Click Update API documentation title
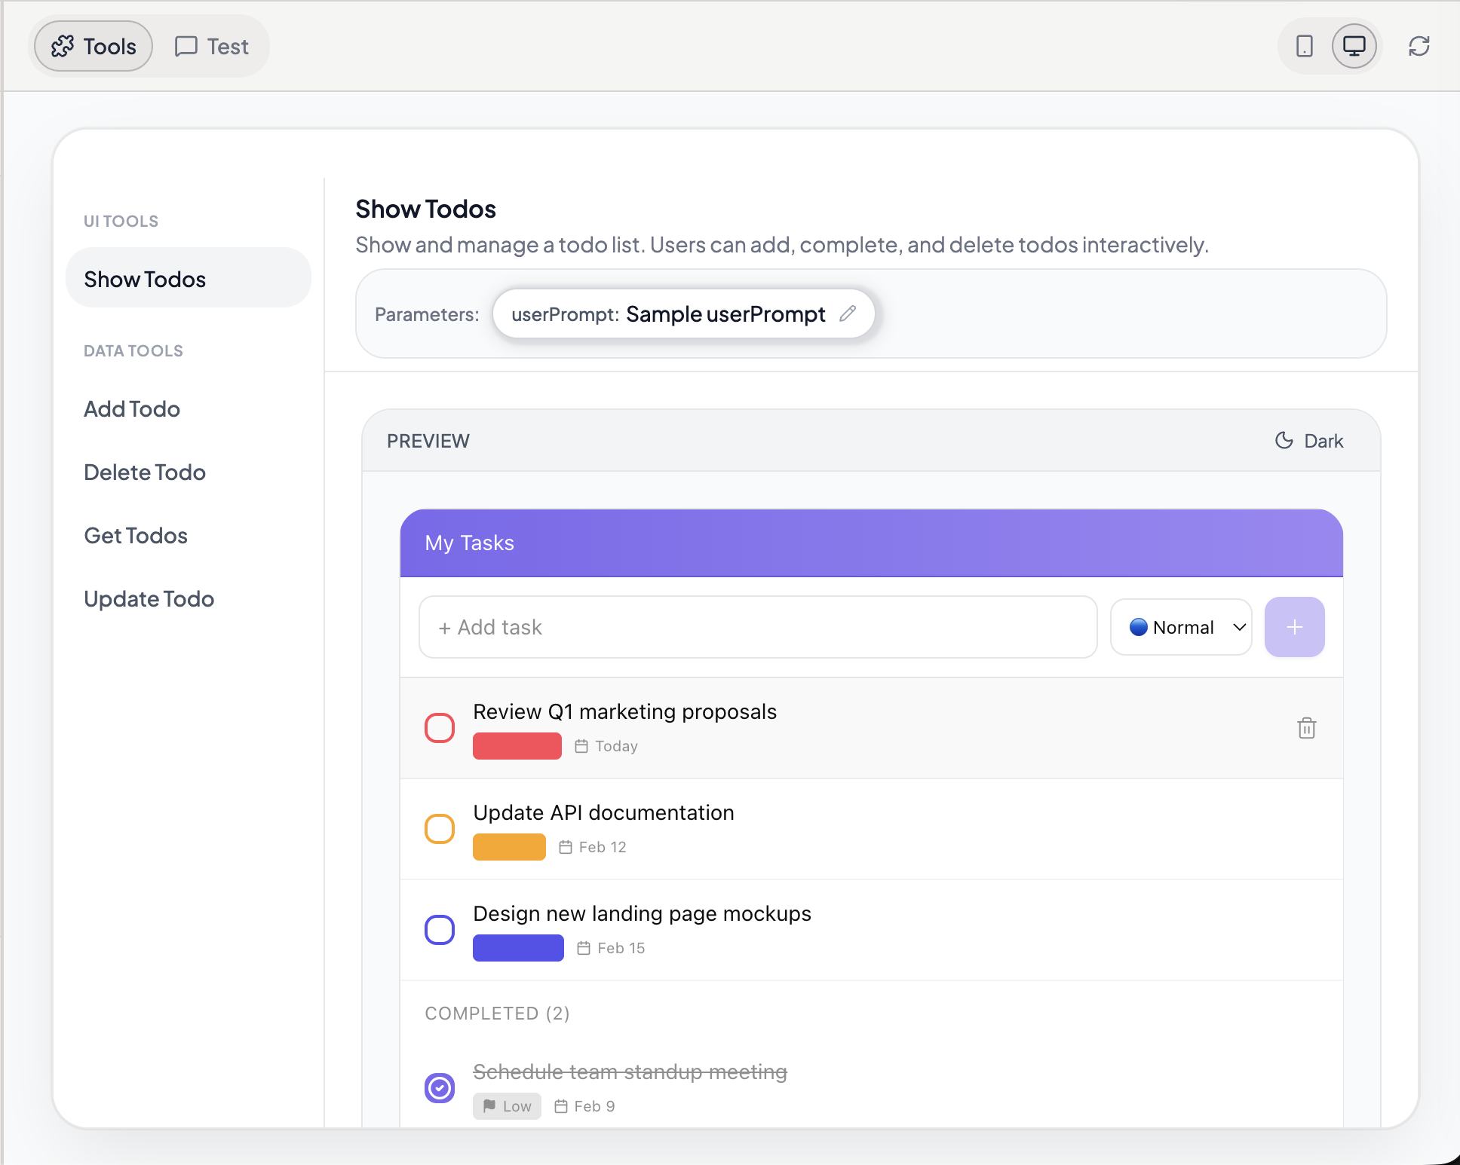Screen dimensions: 1460x1165 pos(603,812)
